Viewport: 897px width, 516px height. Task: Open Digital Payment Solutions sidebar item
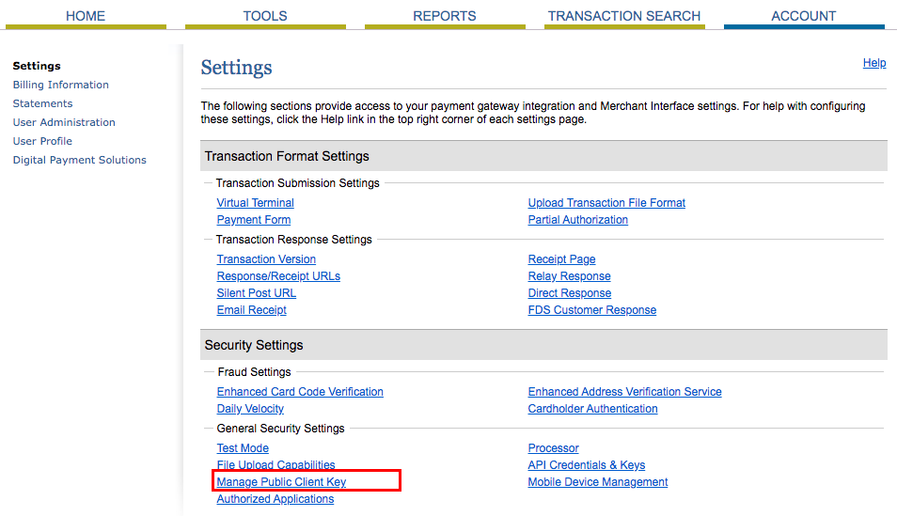80,160
